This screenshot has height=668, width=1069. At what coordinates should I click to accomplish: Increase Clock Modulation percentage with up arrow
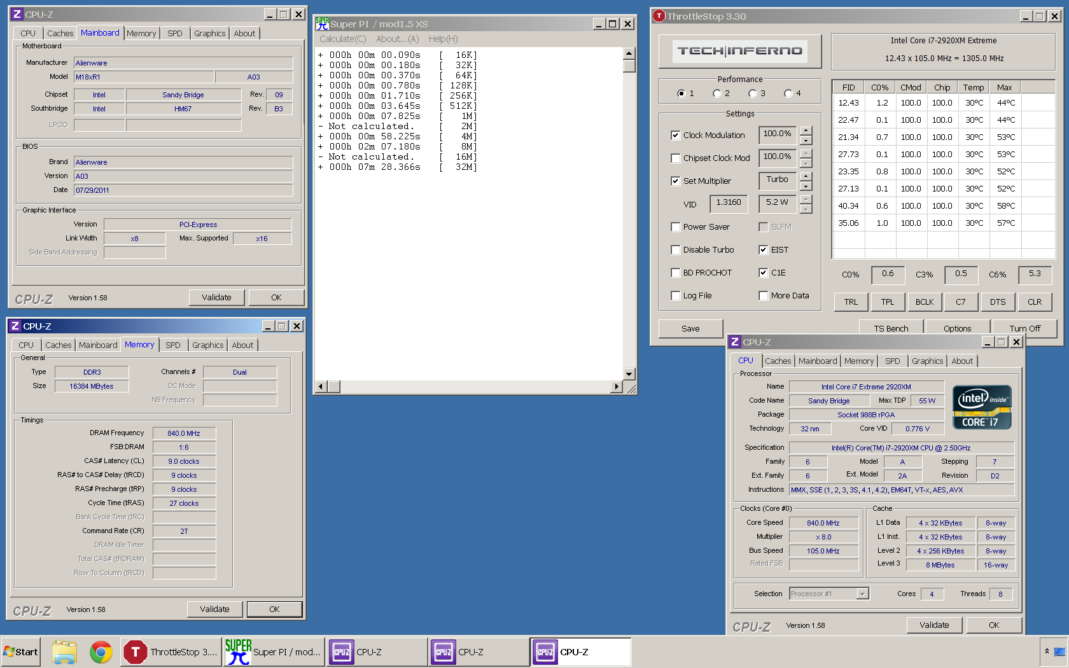pos(806,131)
